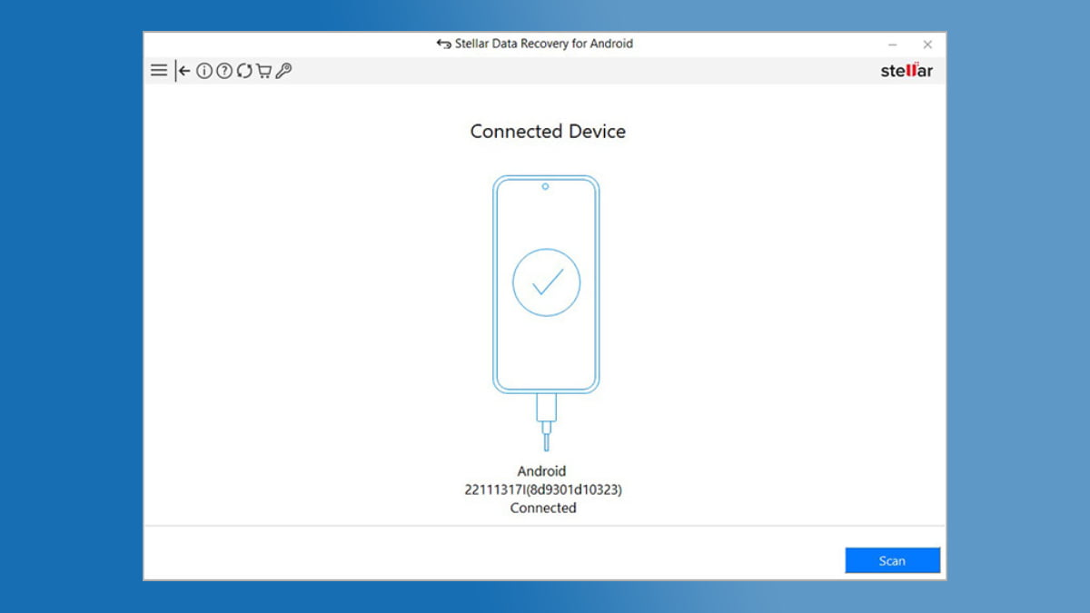The height and width of the screenshot is (613, 1090).
Task: Minimize the Stellar Data Recovery window
Action: (893, 44)
